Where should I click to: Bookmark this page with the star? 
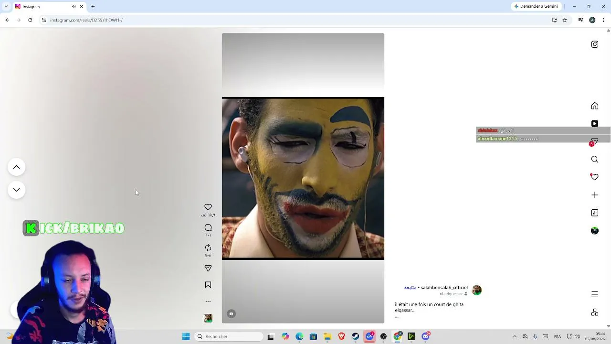click(x=565, y=20)
